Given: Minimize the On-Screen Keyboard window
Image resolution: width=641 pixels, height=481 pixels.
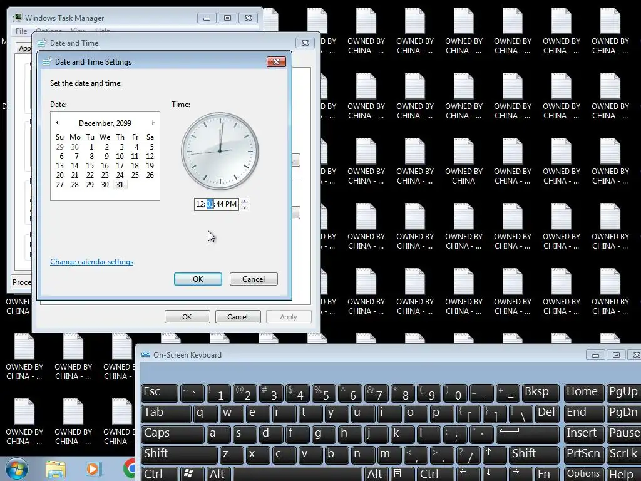Looking at the screenshot, I should tap(596, 355).
